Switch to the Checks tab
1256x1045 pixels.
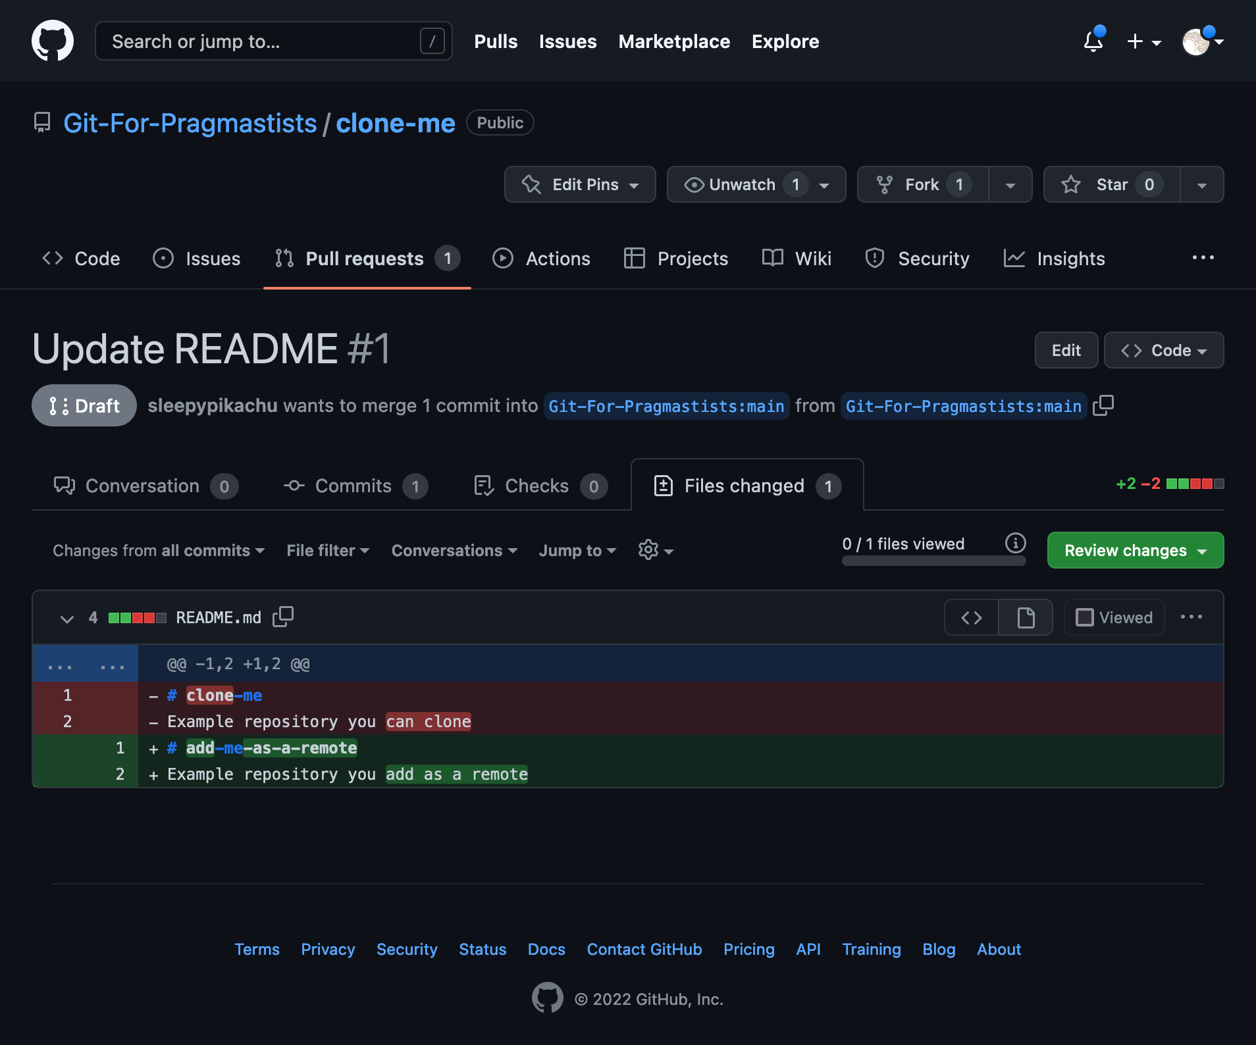(540, 486)
